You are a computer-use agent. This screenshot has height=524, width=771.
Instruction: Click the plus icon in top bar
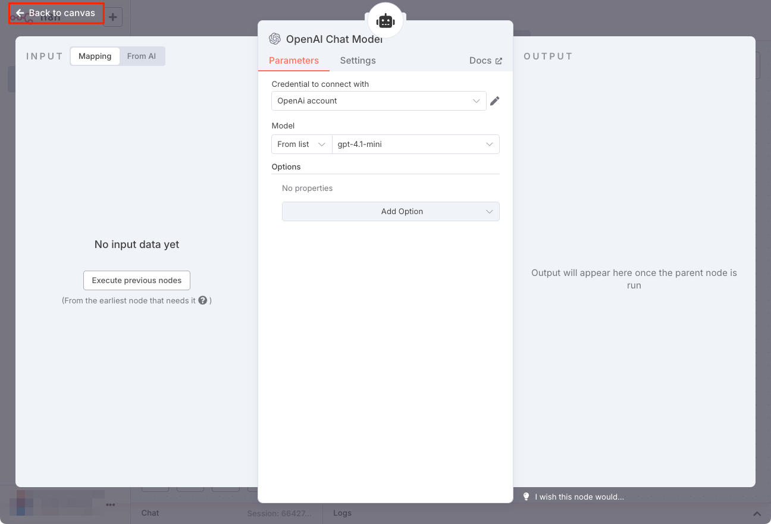click(x=113, y=17)
